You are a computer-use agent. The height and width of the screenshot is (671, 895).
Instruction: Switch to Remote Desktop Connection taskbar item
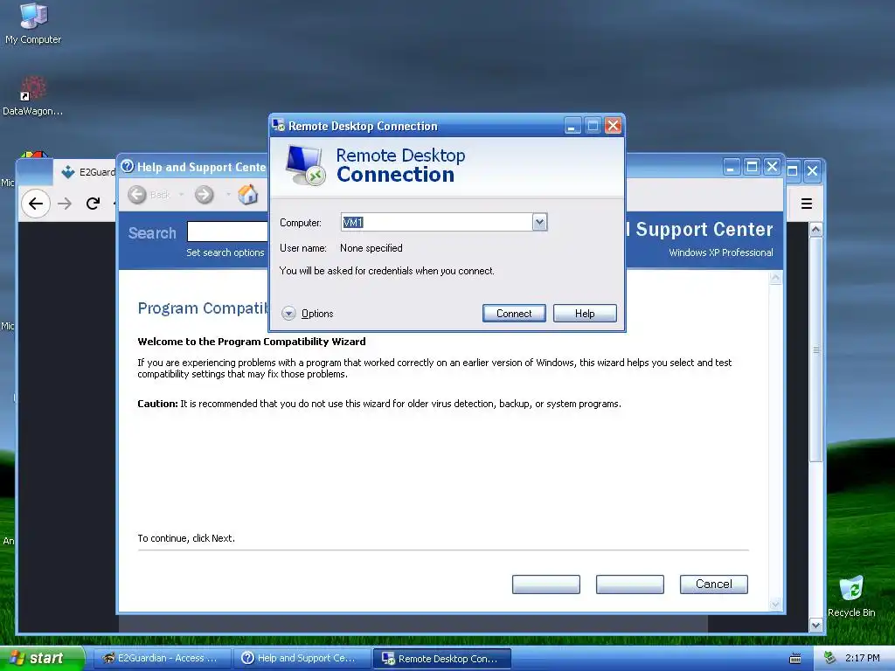coord(441,659)
